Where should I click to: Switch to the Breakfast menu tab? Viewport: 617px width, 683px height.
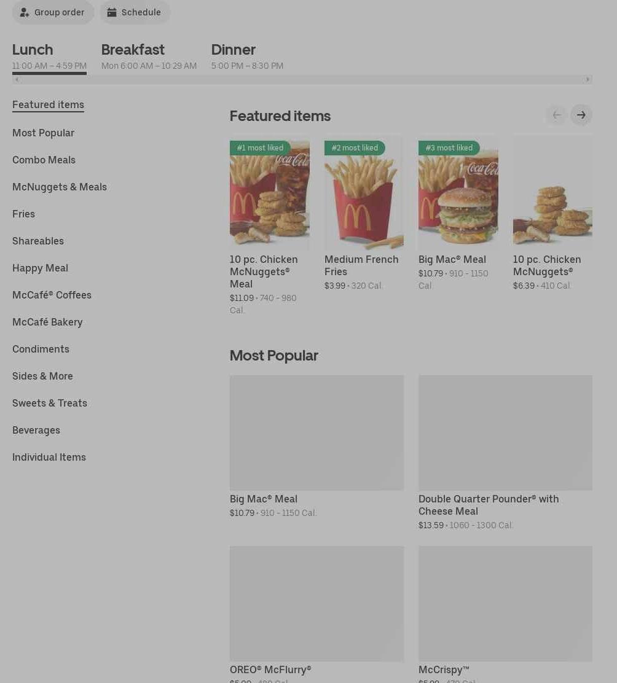149,56
